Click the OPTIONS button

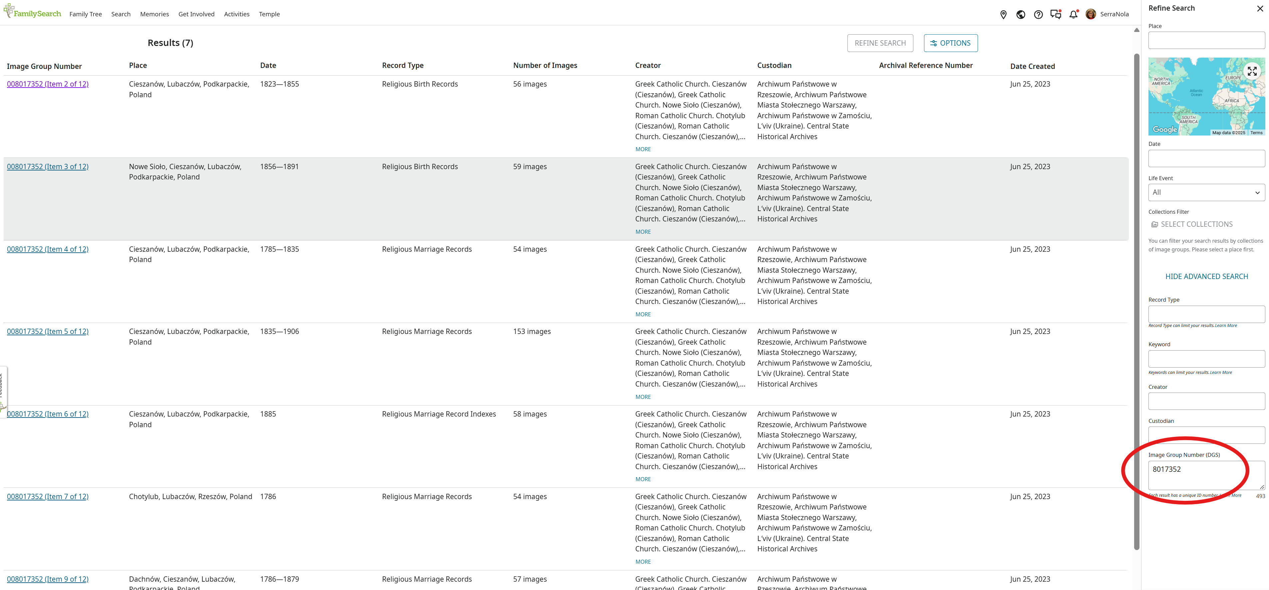click(950, 43)
